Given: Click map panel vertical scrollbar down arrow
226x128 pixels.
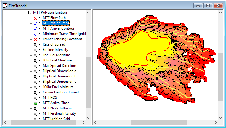Looking at the screenshot, I should 220,117.
